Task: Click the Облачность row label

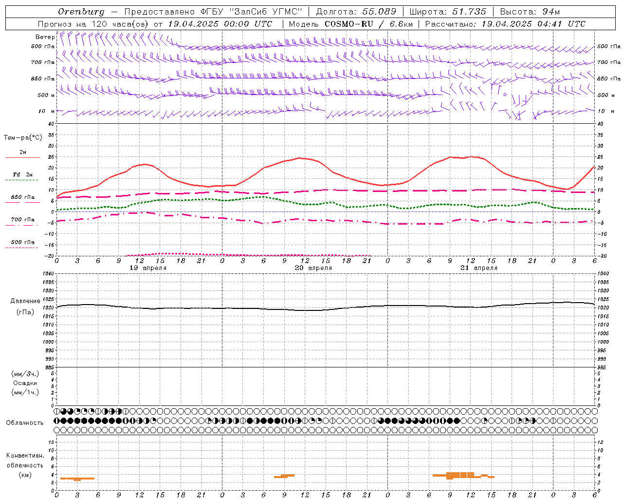Action: click(x=25, y=422)
